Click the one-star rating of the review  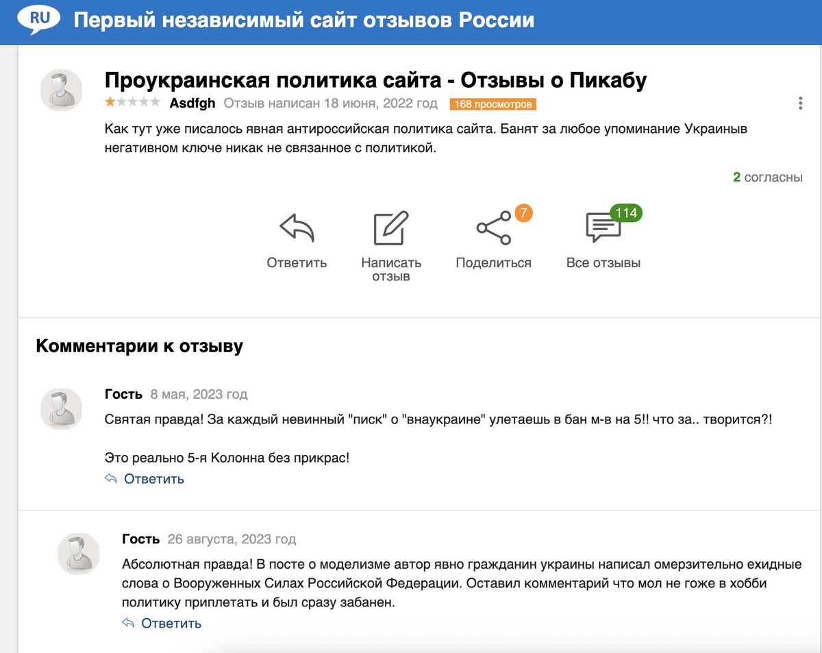coord(132,103)
